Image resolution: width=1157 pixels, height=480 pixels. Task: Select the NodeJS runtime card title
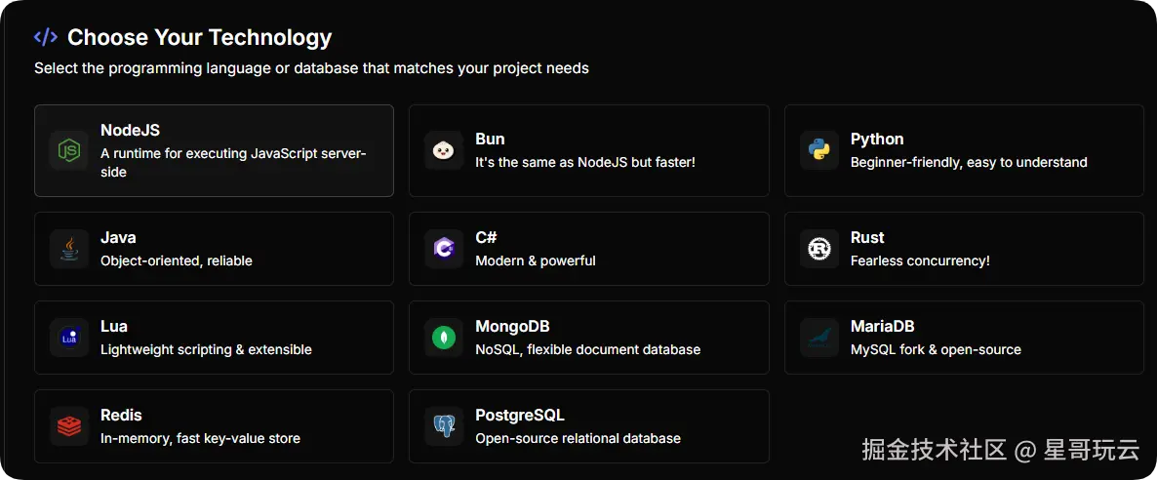tap(130, 130)
